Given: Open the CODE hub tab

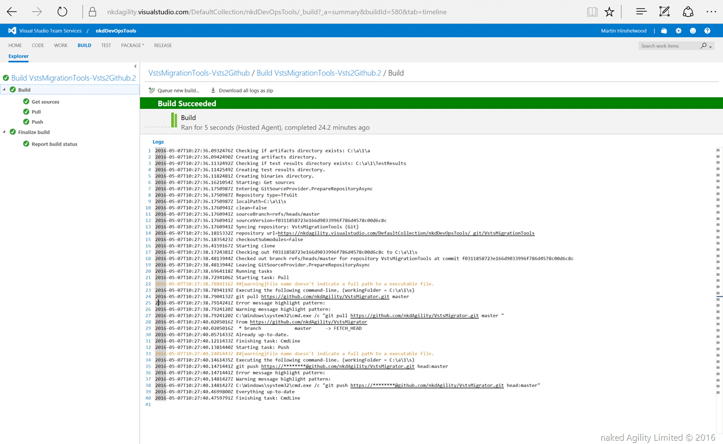Looking at the screenshot, I should click(38, 45).
